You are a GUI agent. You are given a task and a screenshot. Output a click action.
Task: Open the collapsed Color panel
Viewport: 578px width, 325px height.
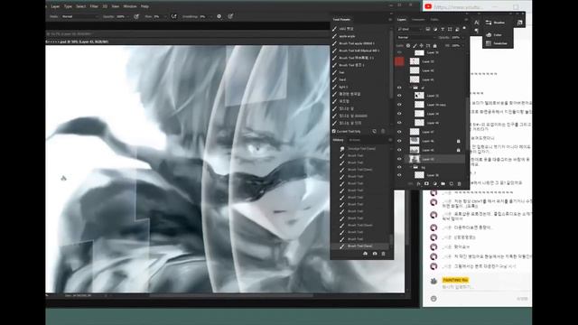point(494,34)
